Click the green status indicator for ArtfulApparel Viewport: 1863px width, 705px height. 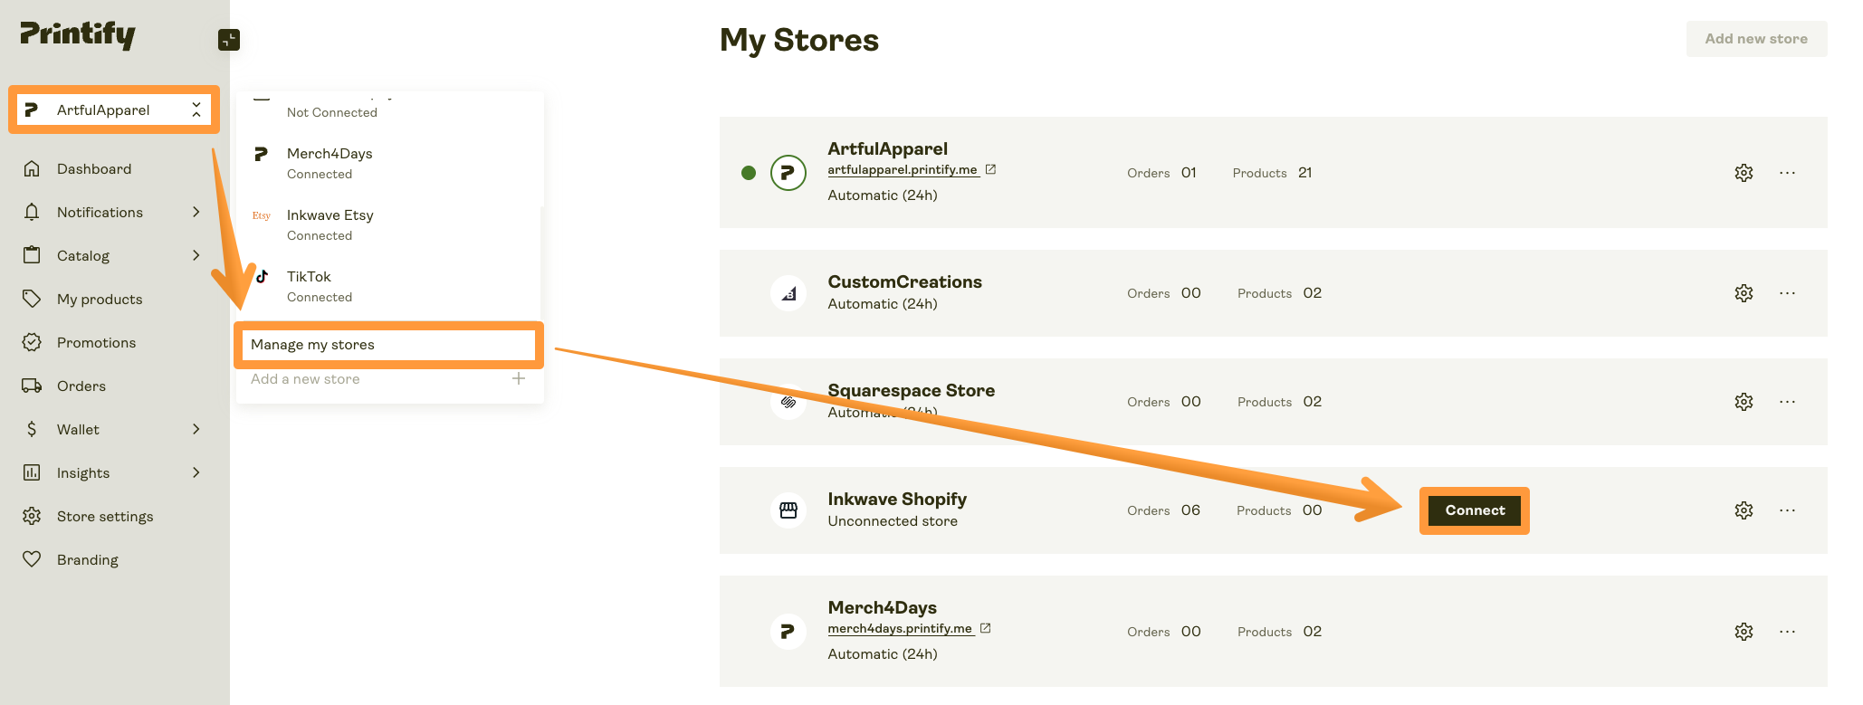[x=749, y=173]
